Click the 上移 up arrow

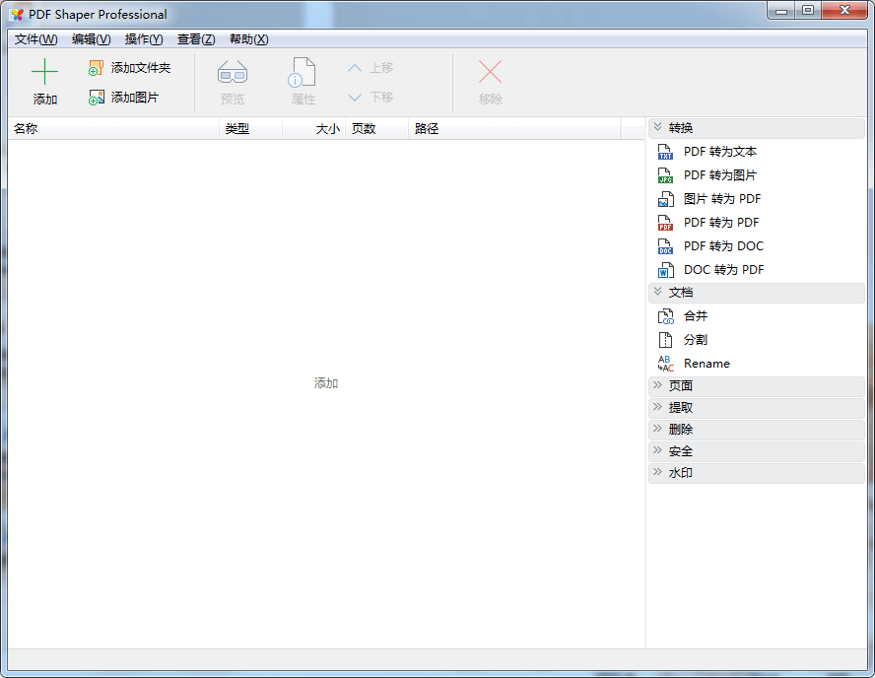click(x=355, y=68)
